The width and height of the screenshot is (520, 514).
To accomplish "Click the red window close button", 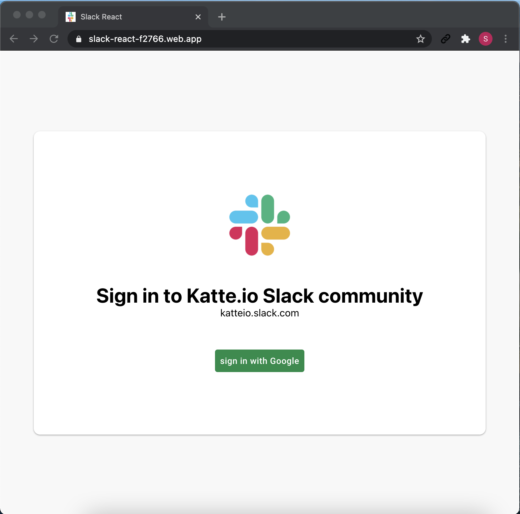I will coord(17,15).
